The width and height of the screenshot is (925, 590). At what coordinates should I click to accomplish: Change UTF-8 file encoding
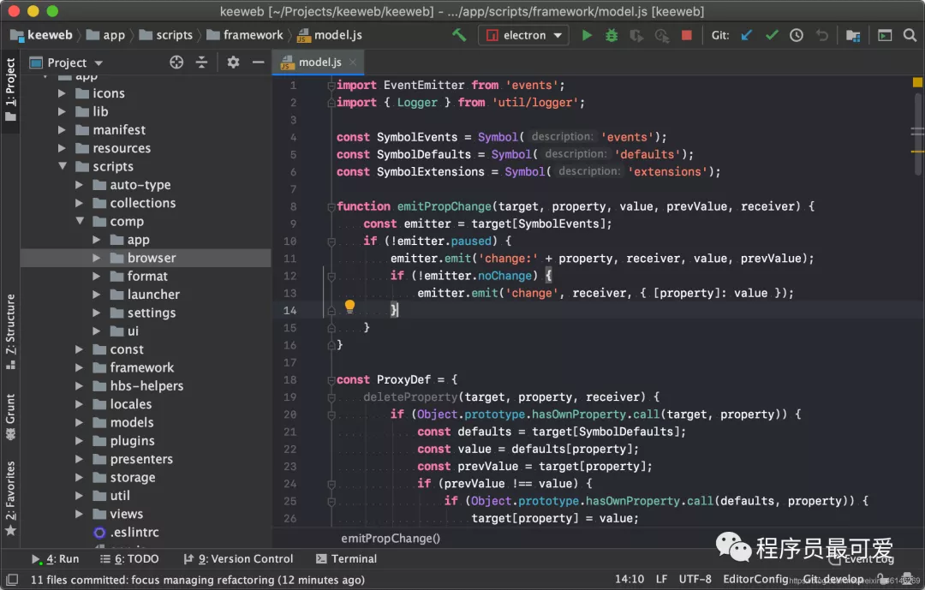click(x=695, y=579)
